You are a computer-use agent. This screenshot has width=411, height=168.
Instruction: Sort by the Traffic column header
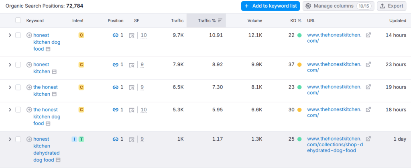[x=177, y=20]
